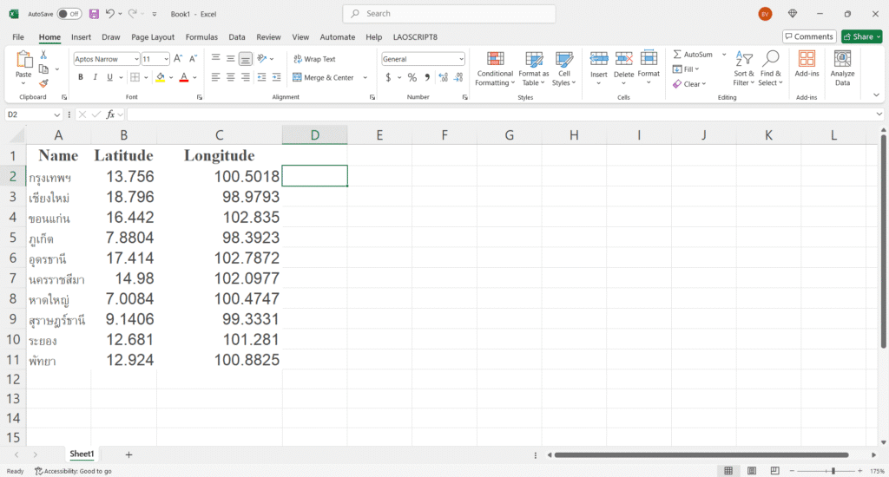Switch to the Formulas tab

pyautogui.click(x=201, y=36)
